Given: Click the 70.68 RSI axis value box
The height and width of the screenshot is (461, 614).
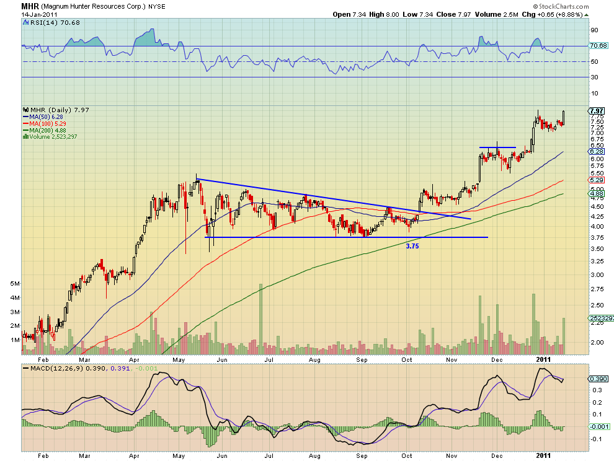Looking at the screenshot, I should click(x=598, y=46).
